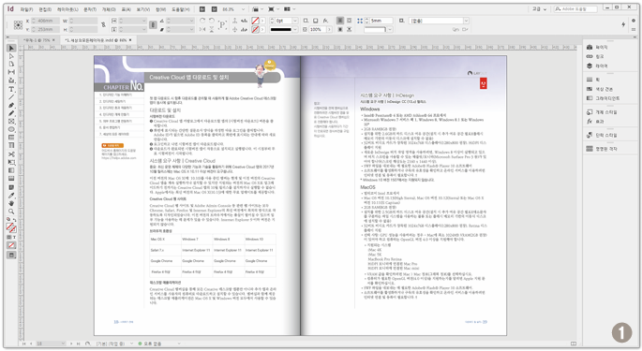The image size is (642, 351).
Task: Select the Rectangle Frame tool
Action: (11, 122)
